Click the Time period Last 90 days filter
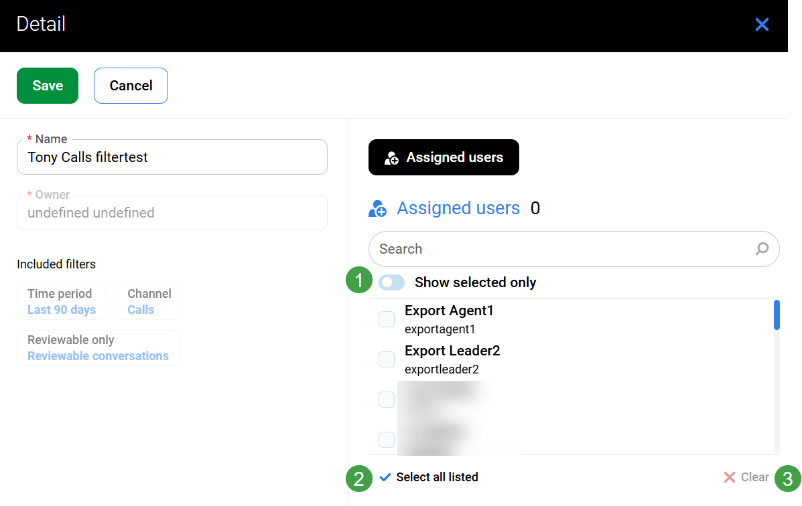Viewport: 802px width, 506px height. coord(62,302)
